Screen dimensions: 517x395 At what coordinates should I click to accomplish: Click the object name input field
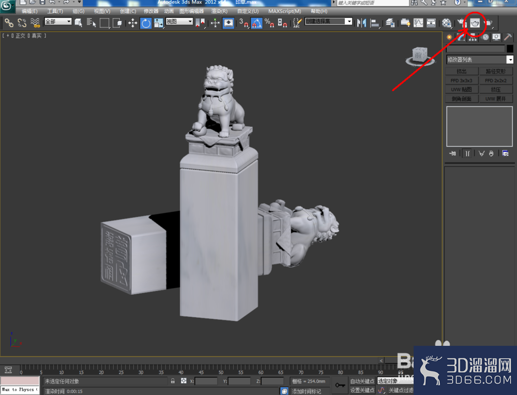pos(475,49)
